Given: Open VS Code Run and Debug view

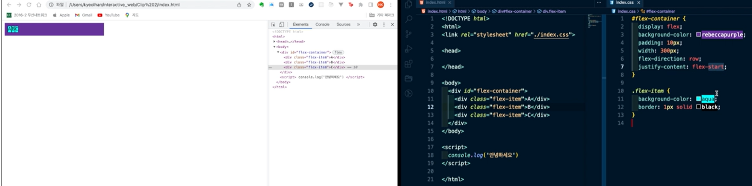Looking at the screenshot, I should pos(409,49).
